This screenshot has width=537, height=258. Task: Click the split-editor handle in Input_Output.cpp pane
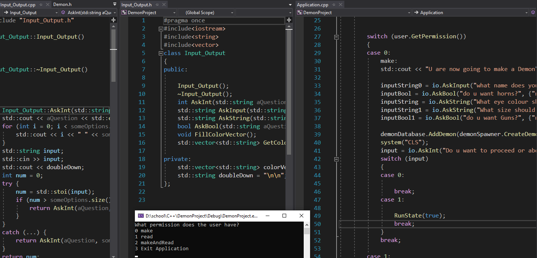tap(114, 20)
